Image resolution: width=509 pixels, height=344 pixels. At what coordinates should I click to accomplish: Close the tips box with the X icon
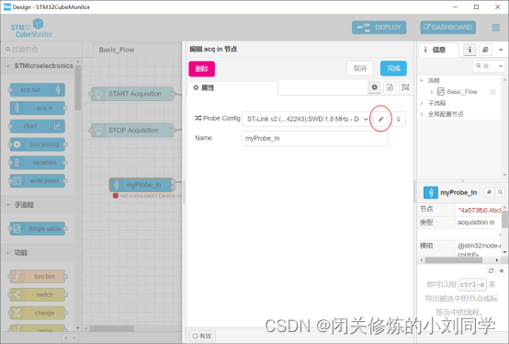pyautogui.click(x=502, y=270)
